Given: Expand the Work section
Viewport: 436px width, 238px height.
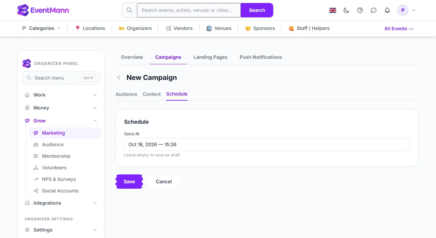Looking at the screenshot, I should tap(61, 95).
